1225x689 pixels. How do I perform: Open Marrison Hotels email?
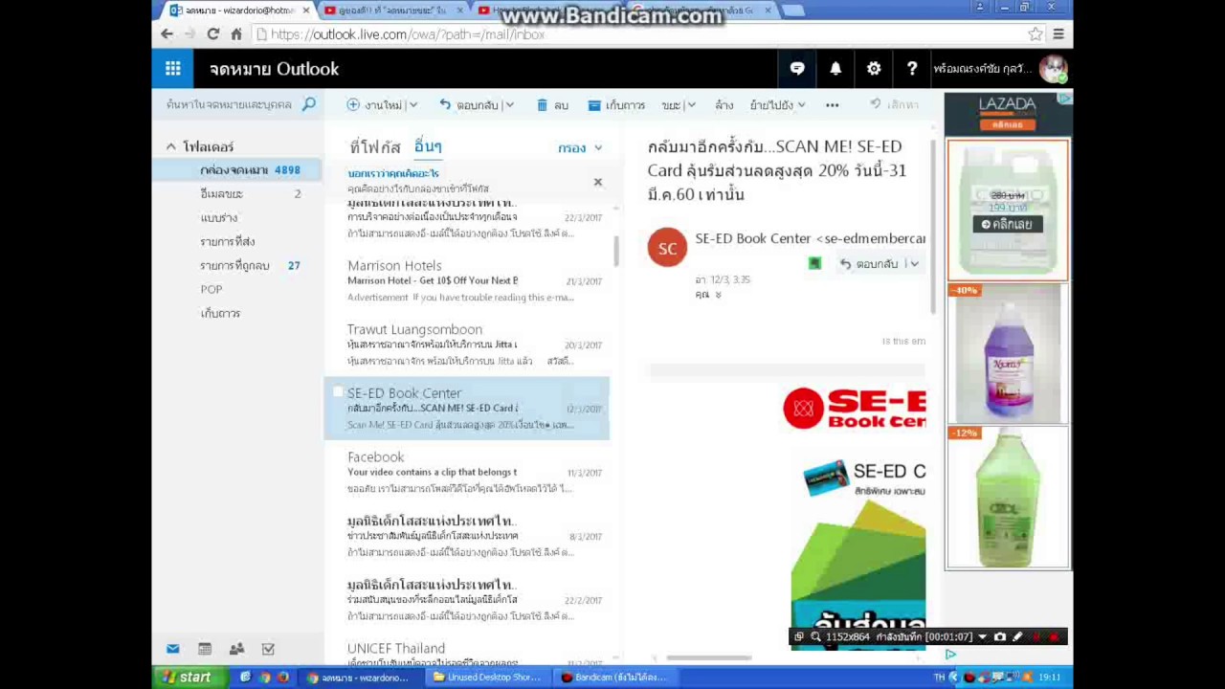point(466,281)
